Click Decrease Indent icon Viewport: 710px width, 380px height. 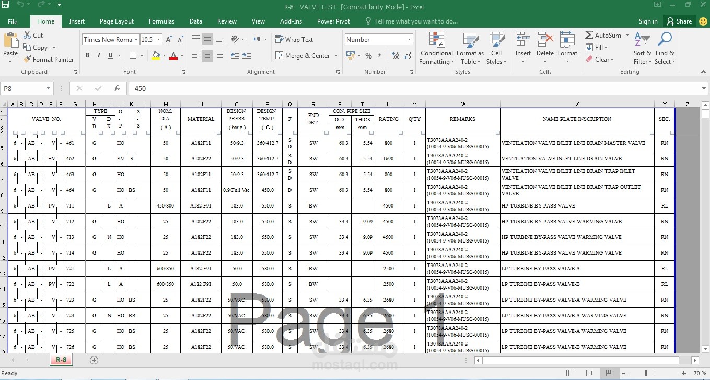pyautogui.click(x=235, y=55)
